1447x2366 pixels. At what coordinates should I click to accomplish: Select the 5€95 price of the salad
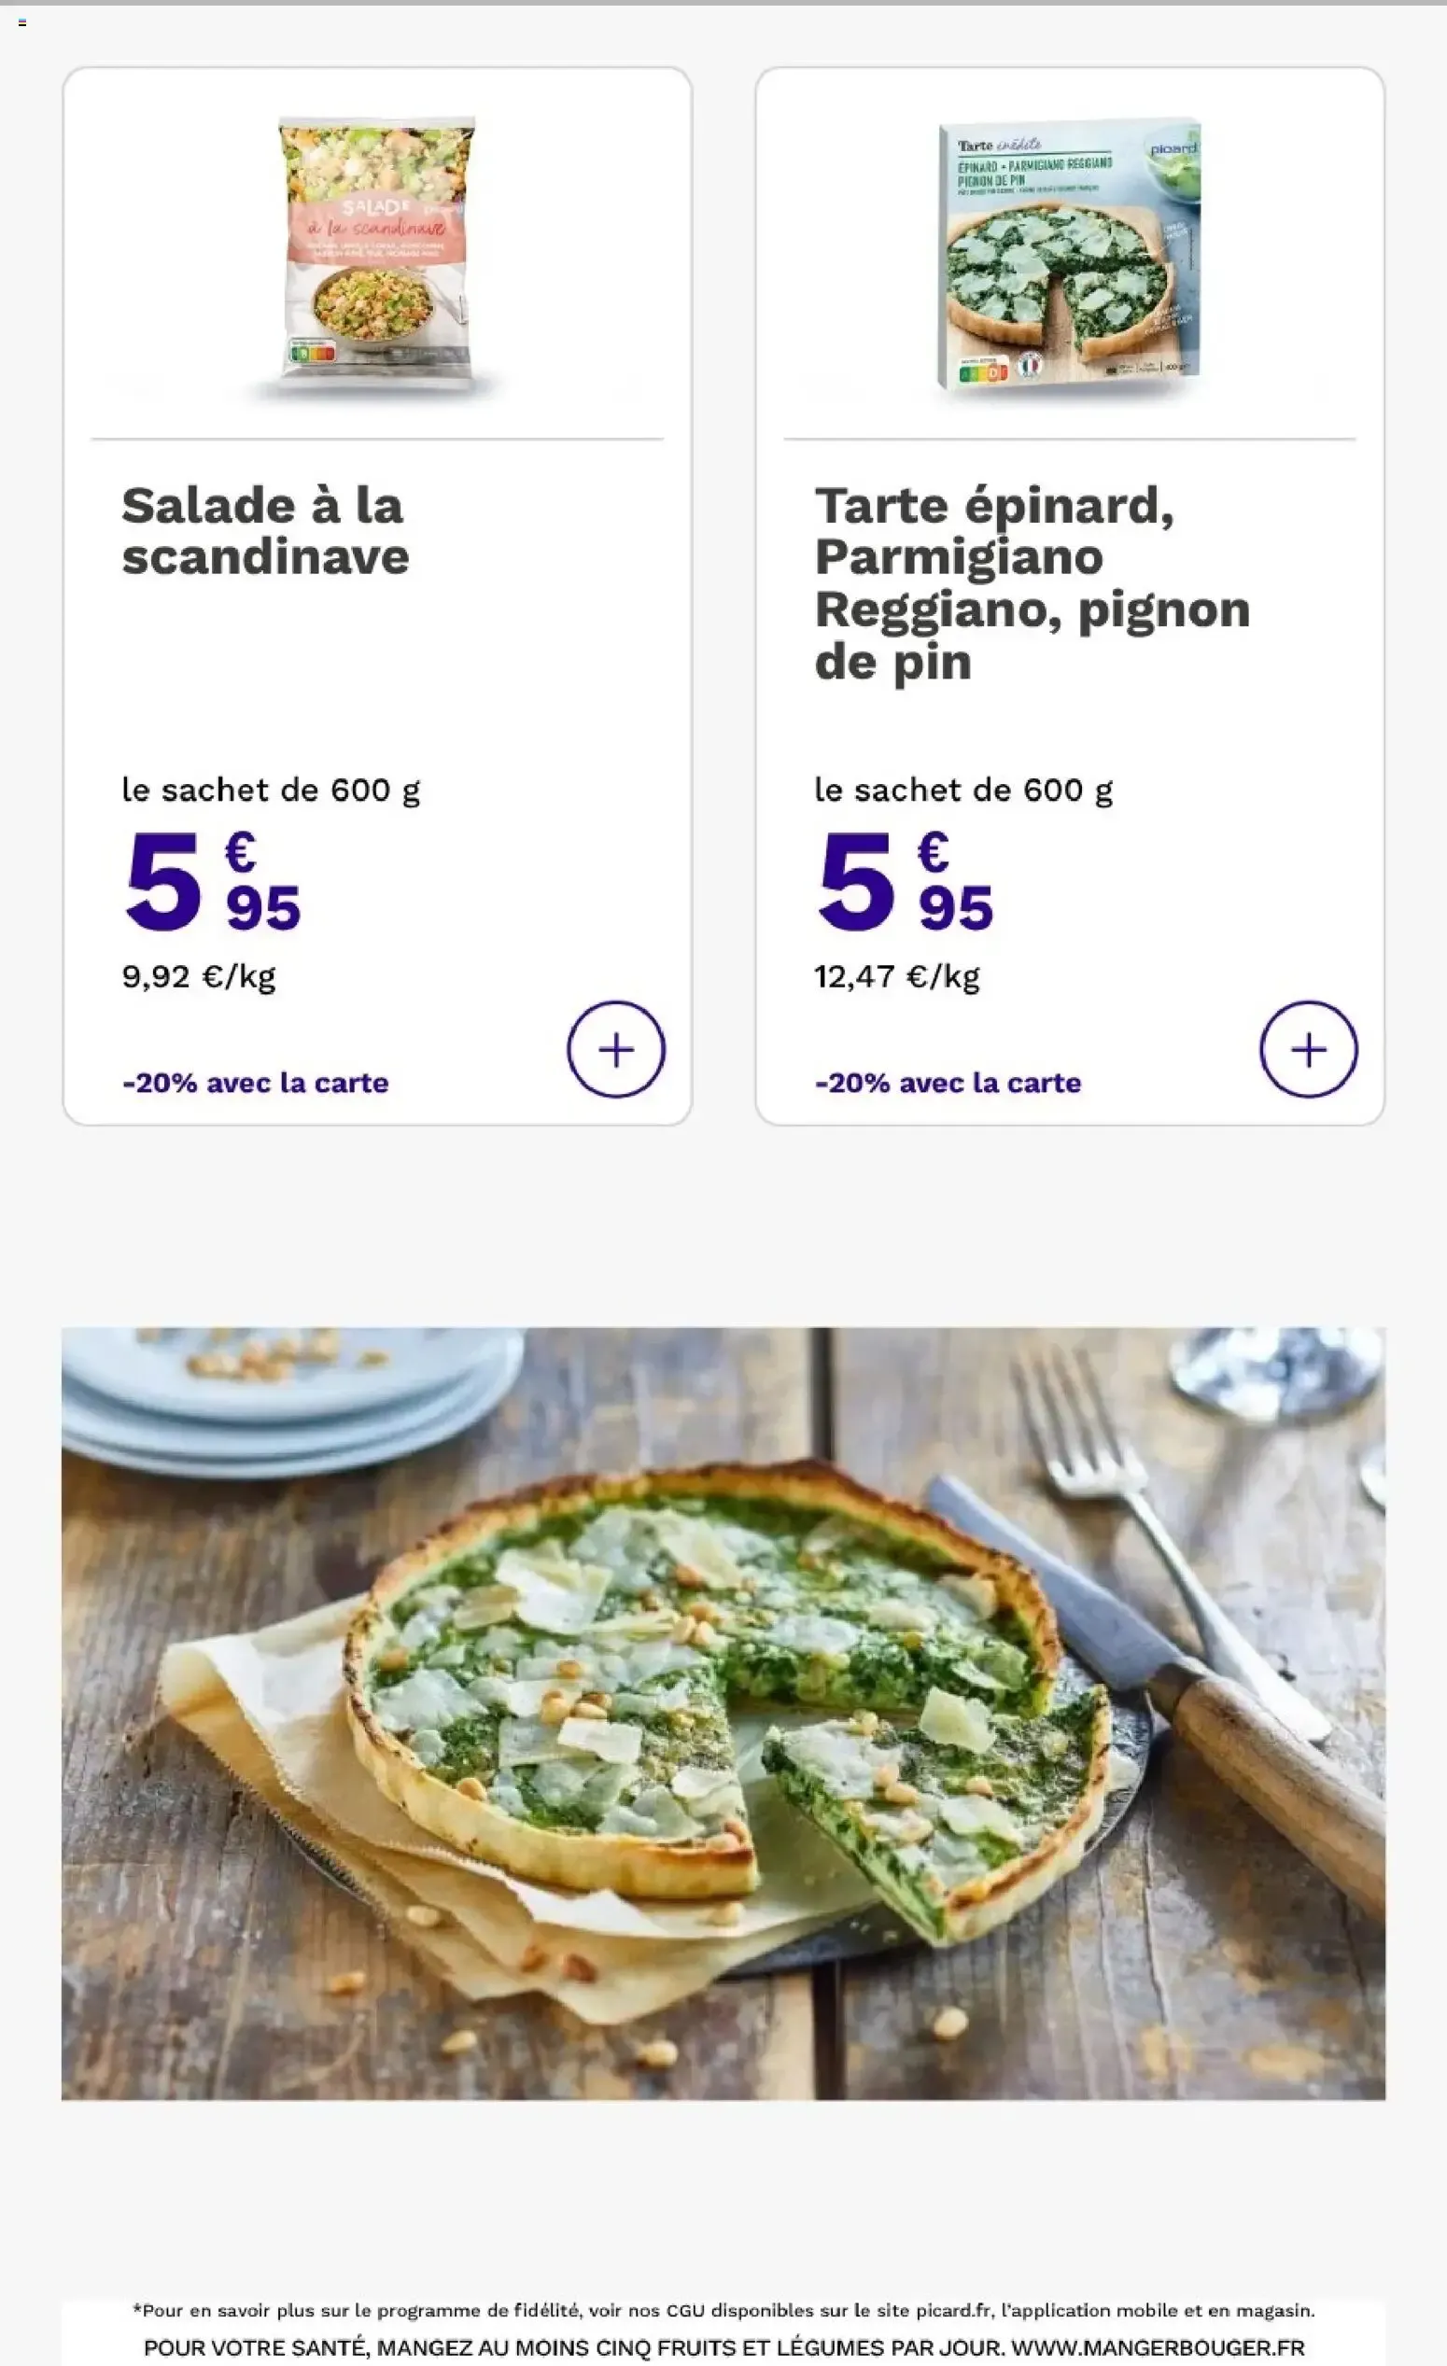click(213, 881)
